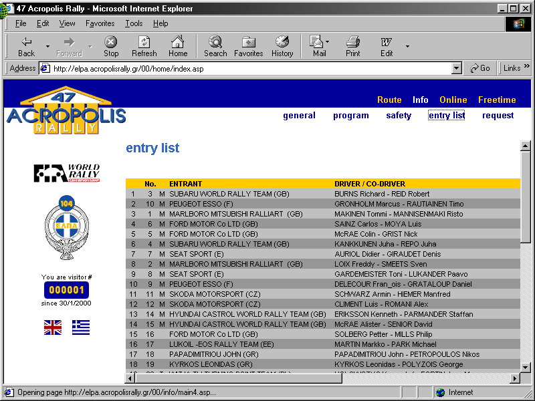Open the Favorites menu in menu bar
Screen dimensions: 535x401
[x=100, y=23]
